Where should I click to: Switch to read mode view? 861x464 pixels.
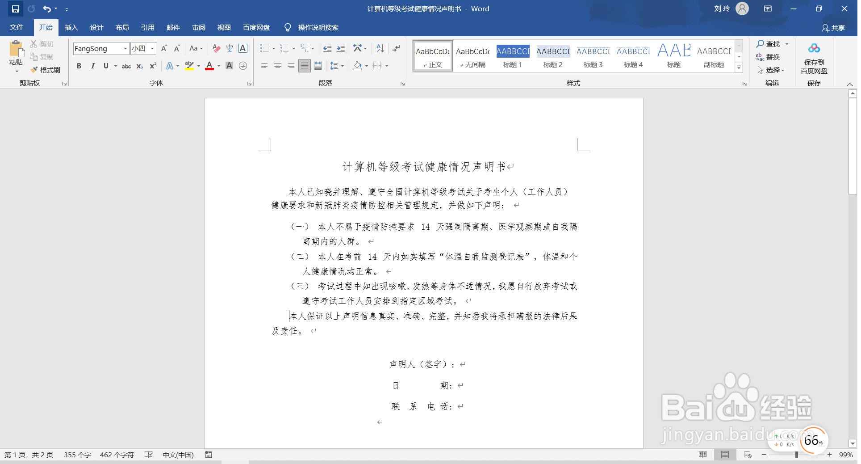(x=702, y=455)
